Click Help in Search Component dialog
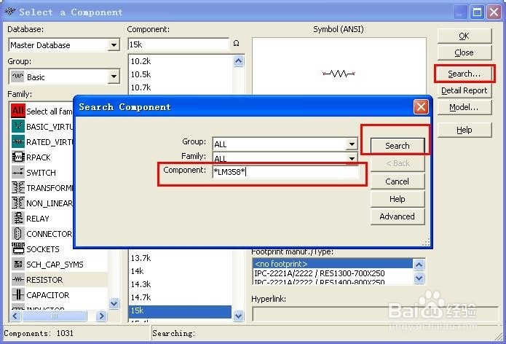 (x=398, y=199)
